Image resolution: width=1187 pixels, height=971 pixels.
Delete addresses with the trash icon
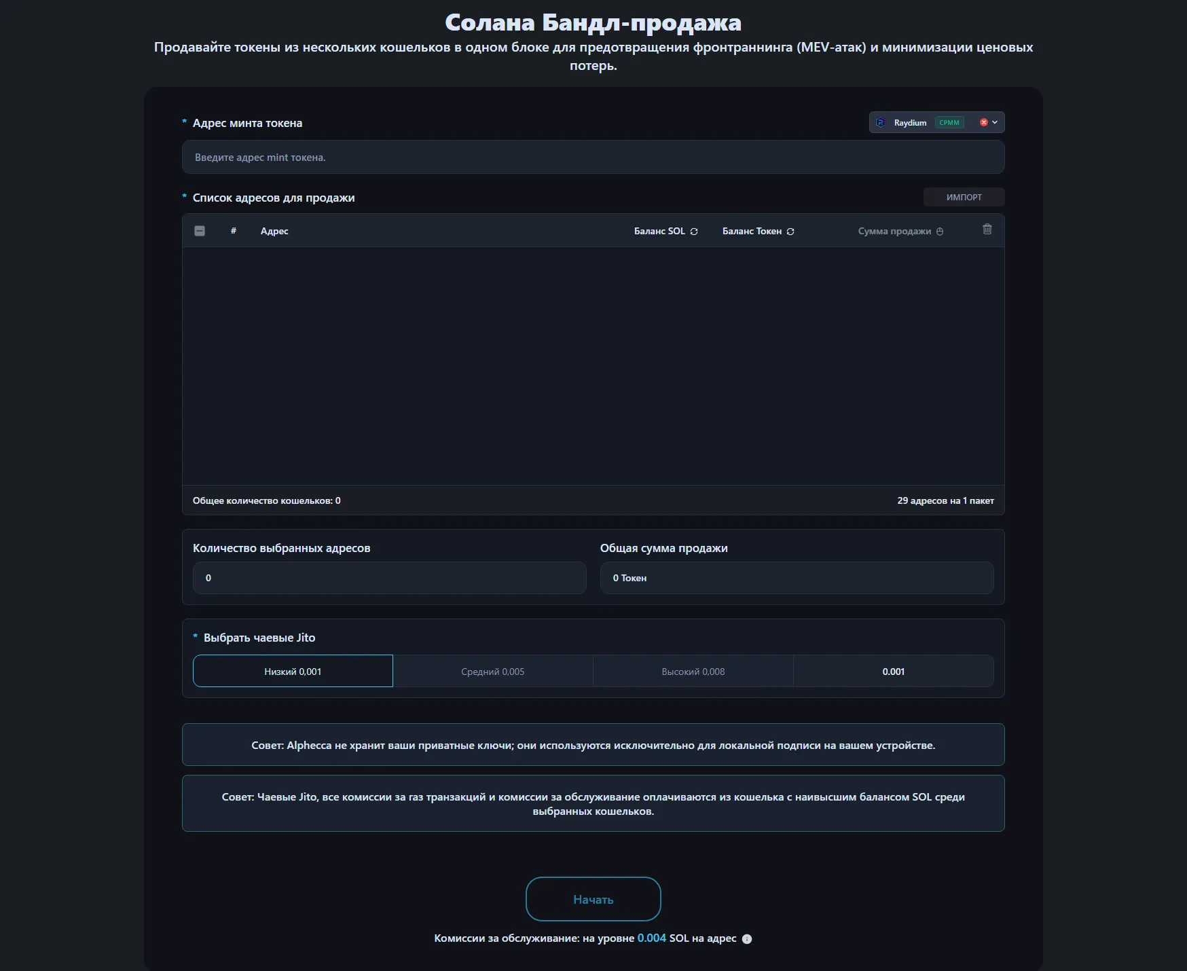(x=987, y=230)
